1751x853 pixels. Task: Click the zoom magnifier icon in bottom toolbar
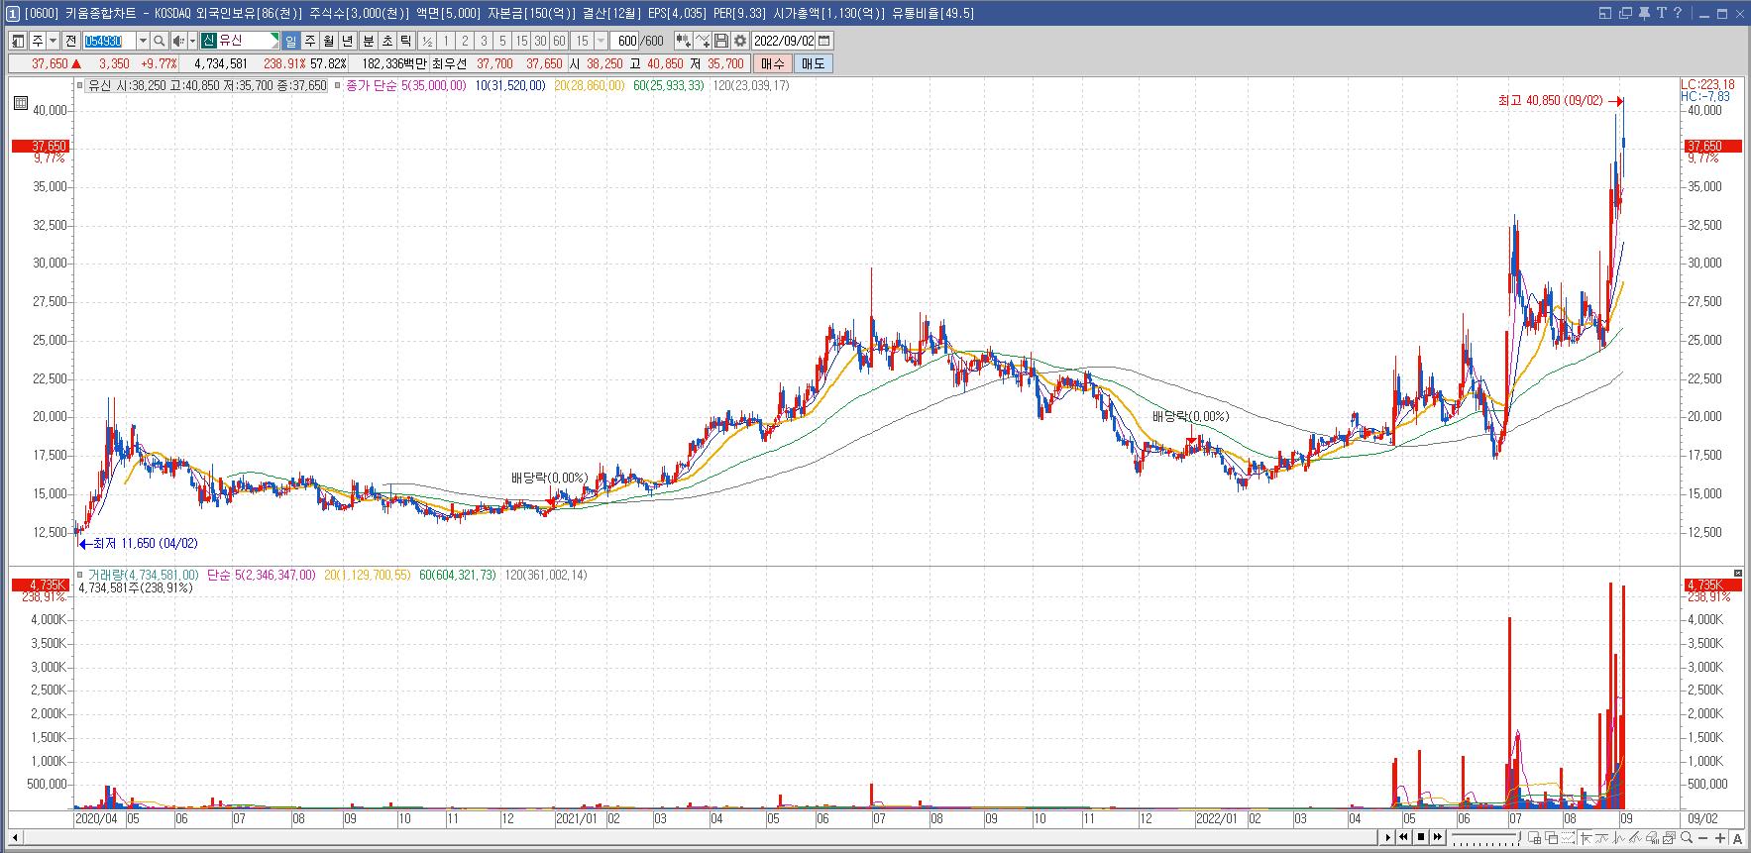click(1687, 838)
